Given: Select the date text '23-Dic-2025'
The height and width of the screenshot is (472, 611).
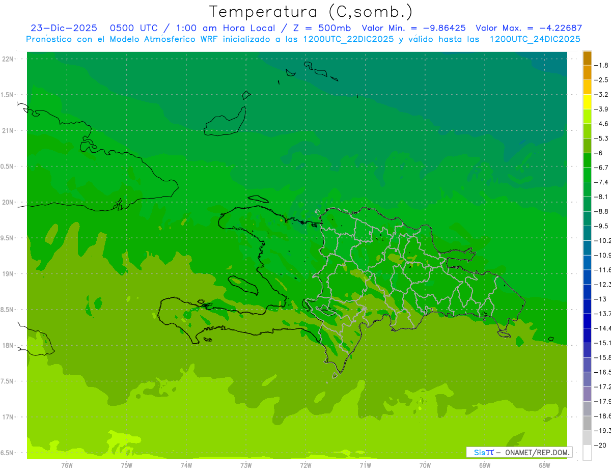Looking at the screenshot, I should (64, 28).
